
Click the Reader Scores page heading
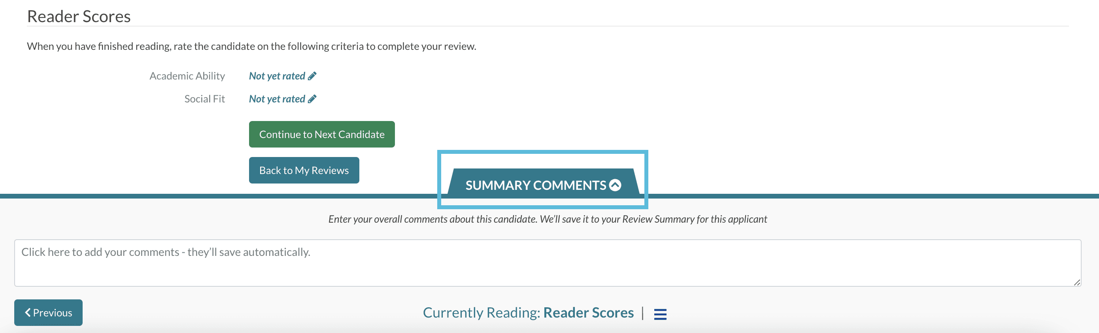(79, 16)
